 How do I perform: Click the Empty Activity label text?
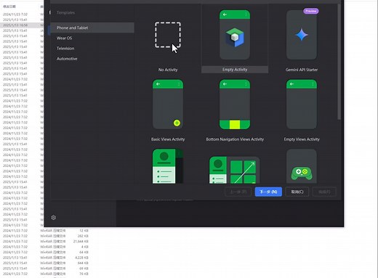click(235, 70)
